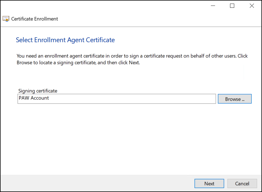Click the Signing certificate field showing PAW Account
Screen dimensions: 262x192
pyautogui.click(x=117, y=99)
